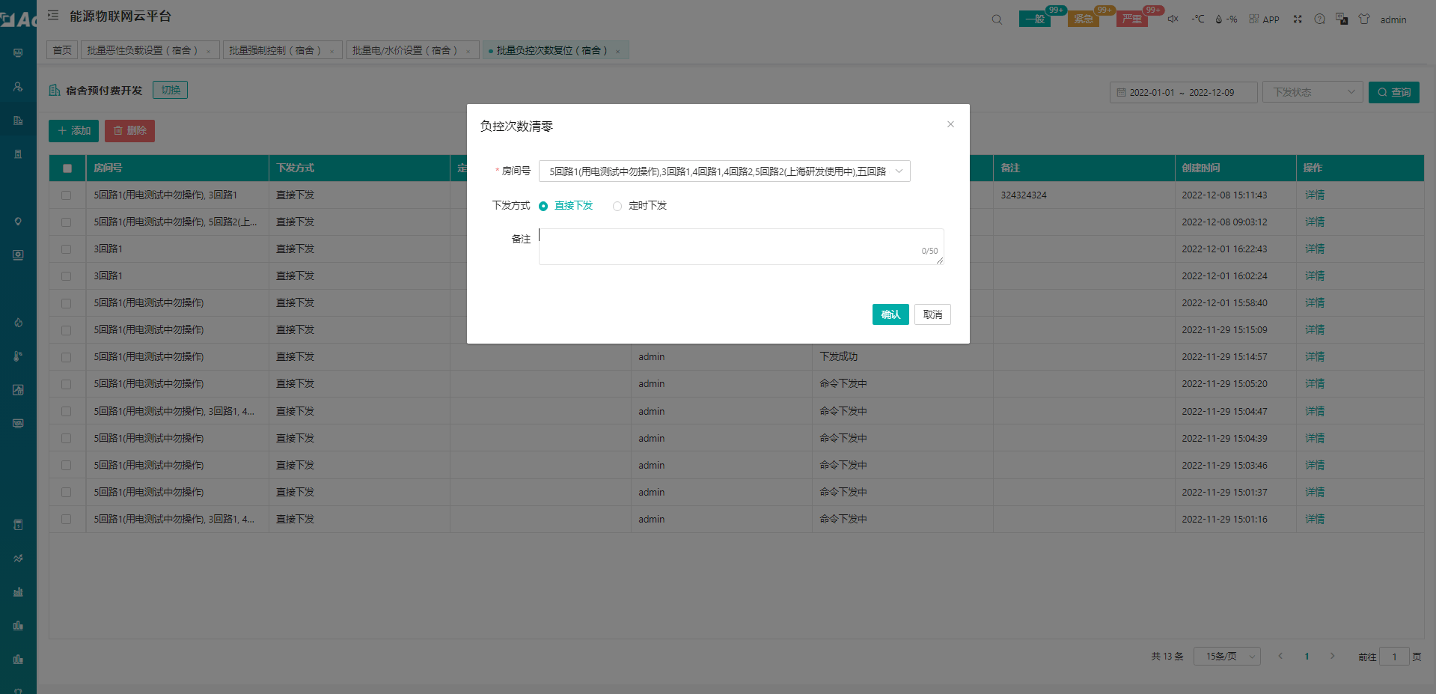Toggle the select-all checkbox in table header
The height and width of the screenshot is (694, 1436).
coord(67,168)
